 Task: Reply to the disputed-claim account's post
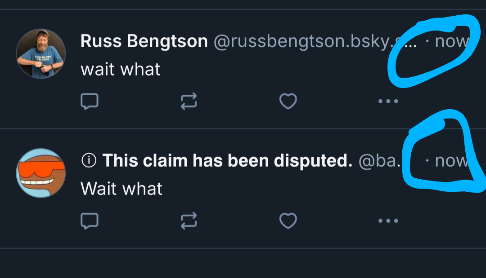point(89,221)
